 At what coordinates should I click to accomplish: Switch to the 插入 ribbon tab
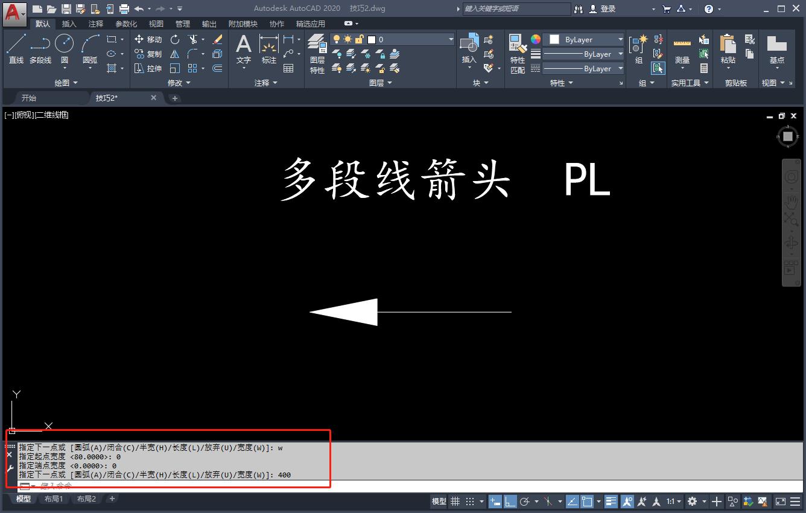tap(69, 24)
